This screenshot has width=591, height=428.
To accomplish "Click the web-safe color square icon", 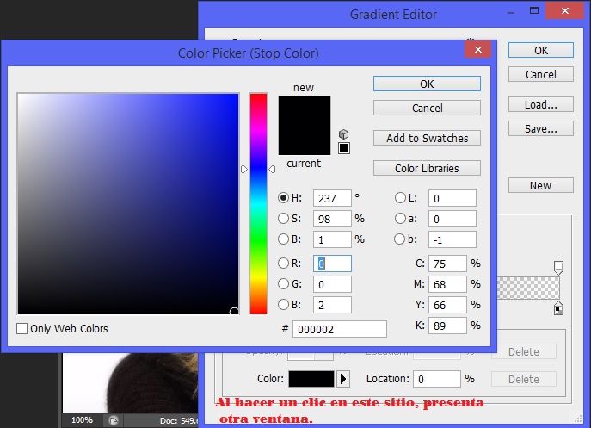I will [344, 148].
